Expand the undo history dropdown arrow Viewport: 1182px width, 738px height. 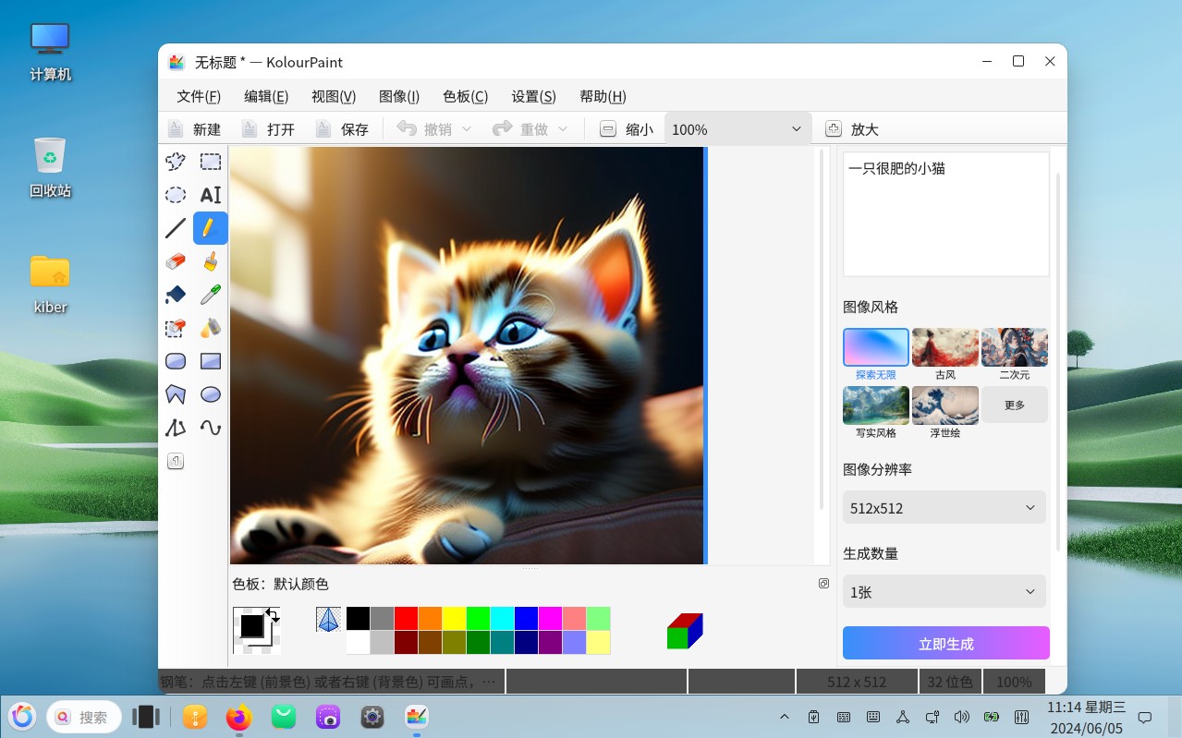coord(467,129)
